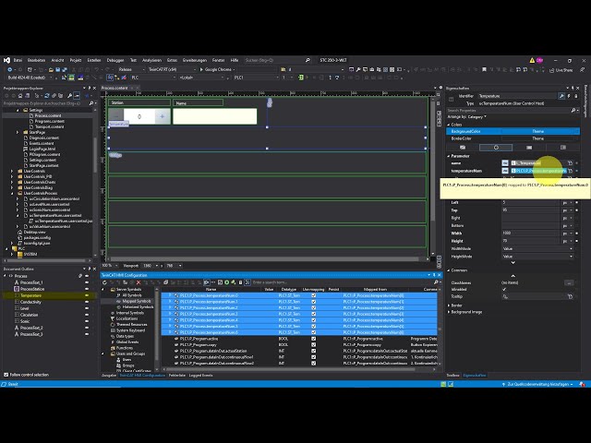Select the Temperature item in Document Outline

[30, 295]
